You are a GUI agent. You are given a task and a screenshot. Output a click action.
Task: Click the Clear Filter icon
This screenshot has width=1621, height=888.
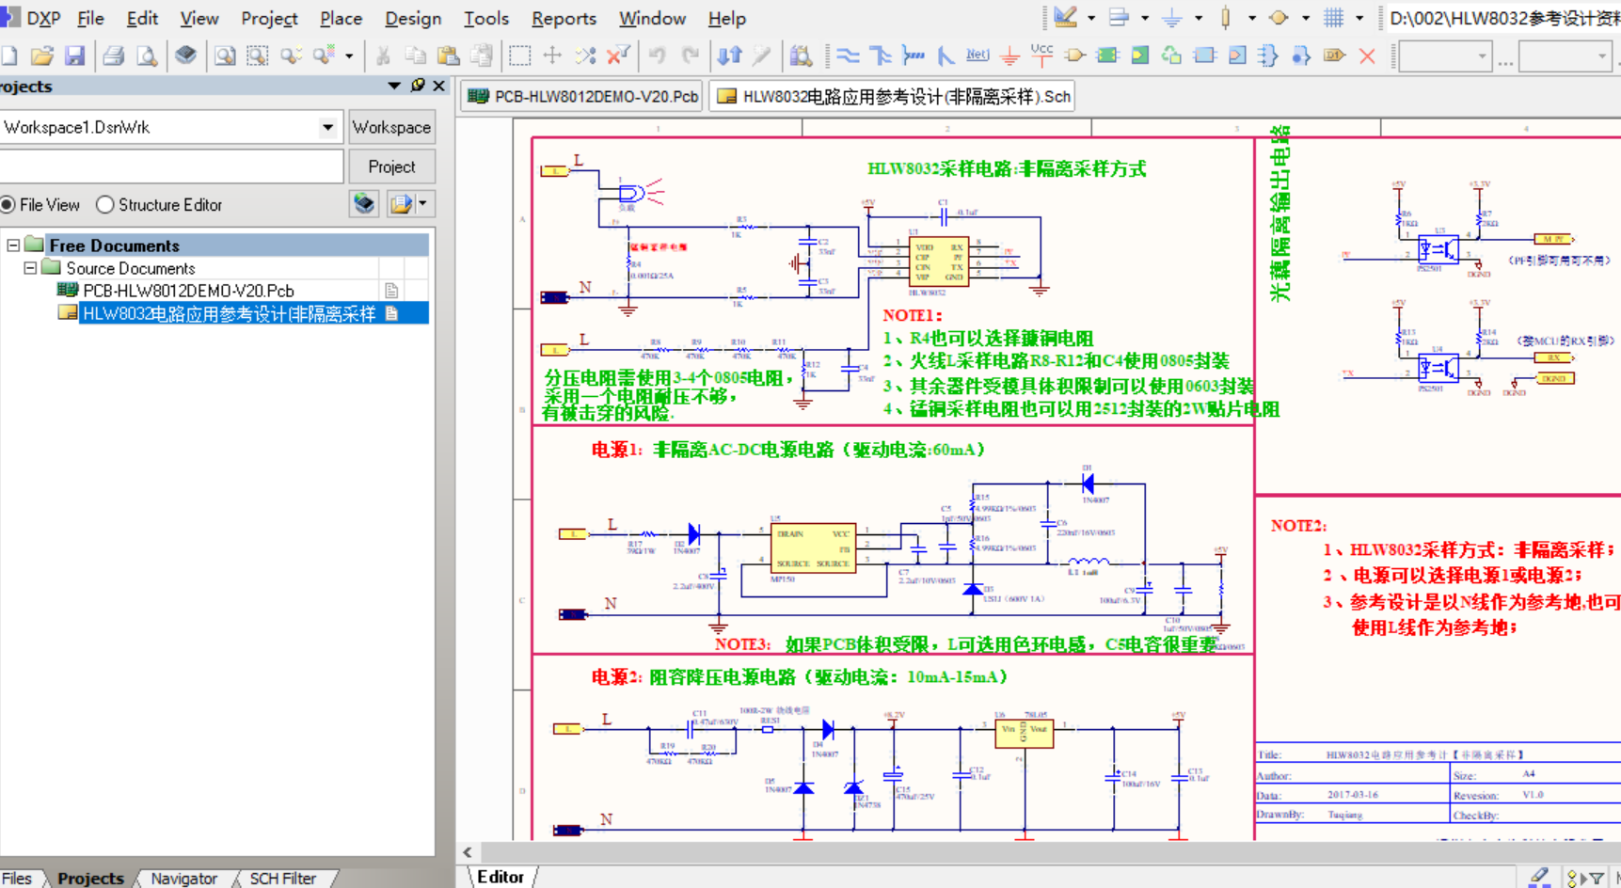tap(618, 55)
